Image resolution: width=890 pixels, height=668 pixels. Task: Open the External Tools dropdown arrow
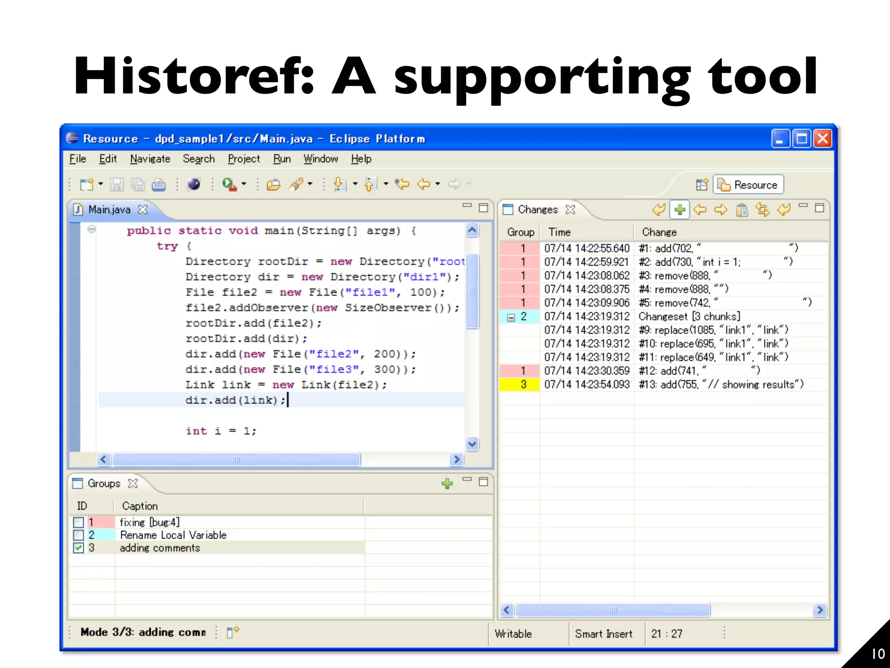tap(244, 184)
